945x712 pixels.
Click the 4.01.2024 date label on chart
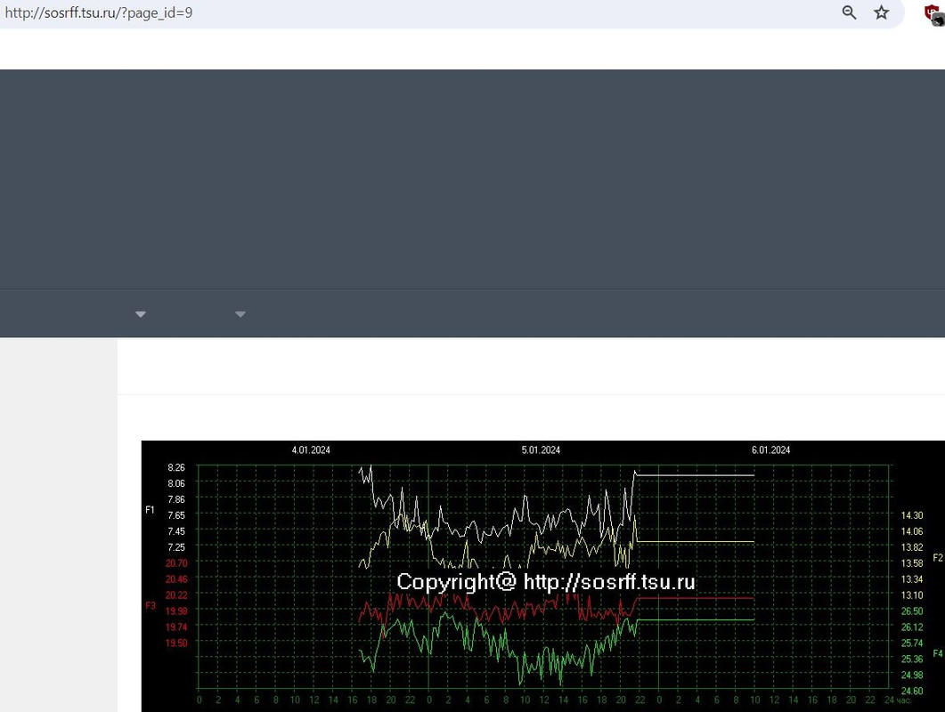click(311, 450)
